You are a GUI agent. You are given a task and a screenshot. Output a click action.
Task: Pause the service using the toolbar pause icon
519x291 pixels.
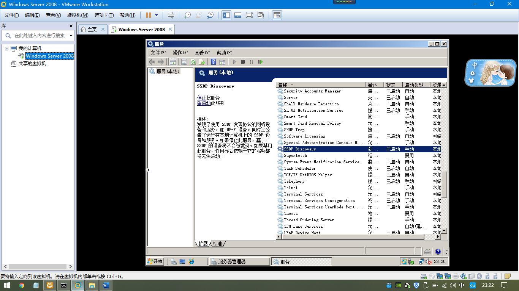point(252,62)
